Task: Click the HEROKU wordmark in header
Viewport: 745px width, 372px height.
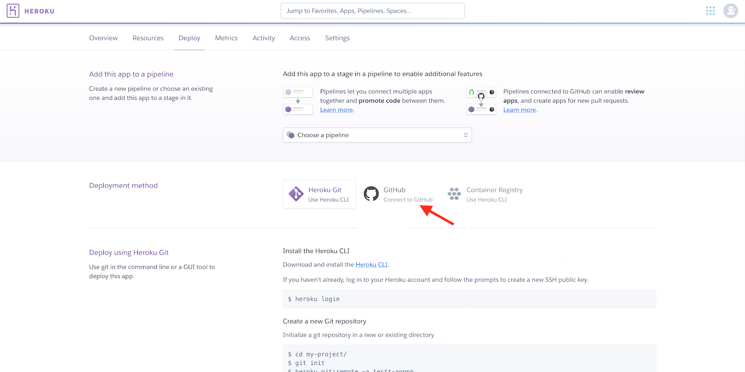Action: (40, 11)
